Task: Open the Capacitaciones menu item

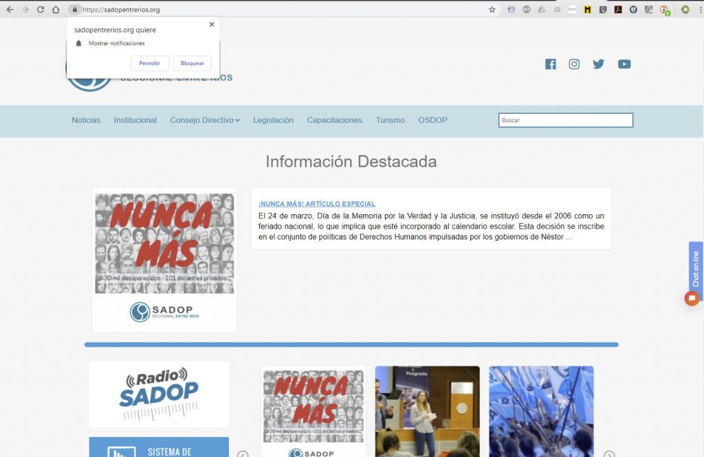Action: coord(335,120)
